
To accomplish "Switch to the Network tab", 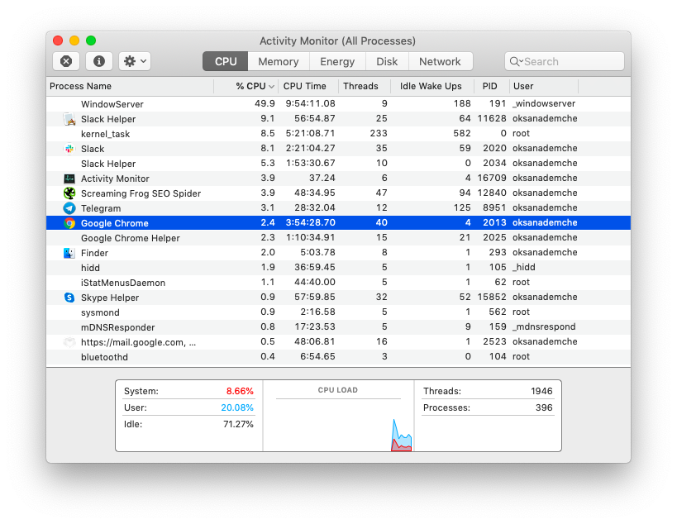I will [440, 61].
